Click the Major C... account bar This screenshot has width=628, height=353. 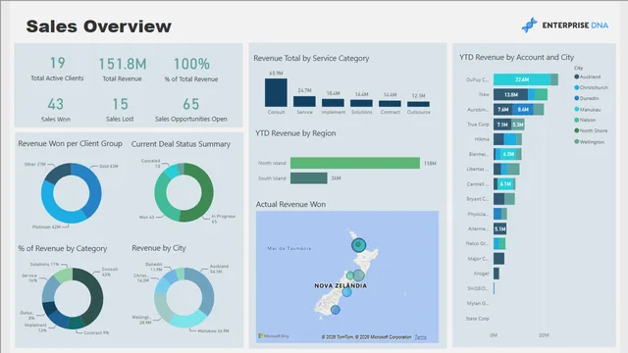(498, 259)
